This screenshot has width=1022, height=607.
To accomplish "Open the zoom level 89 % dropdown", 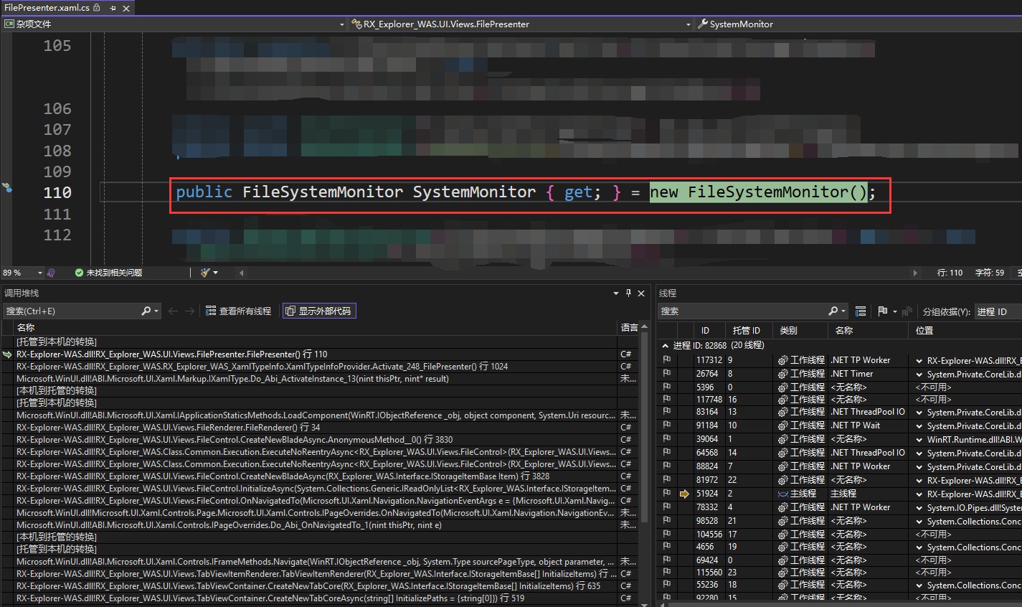I will point(40,273).
